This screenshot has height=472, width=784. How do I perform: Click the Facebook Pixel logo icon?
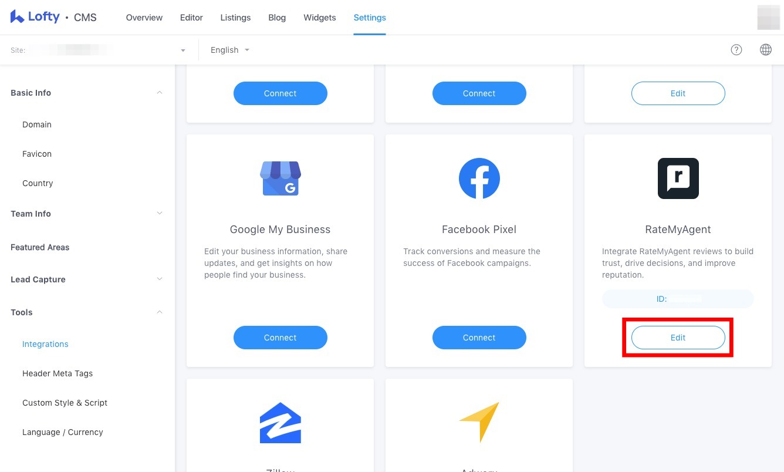tap(479, 178)
